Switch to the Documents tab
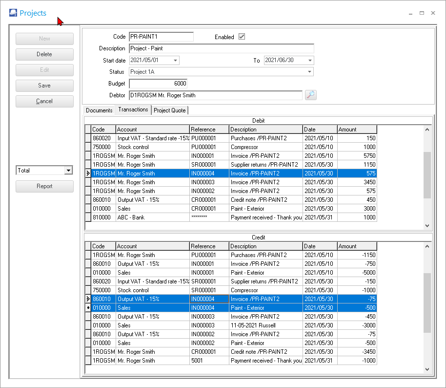The image size is (446, 388). coord(99,110)
